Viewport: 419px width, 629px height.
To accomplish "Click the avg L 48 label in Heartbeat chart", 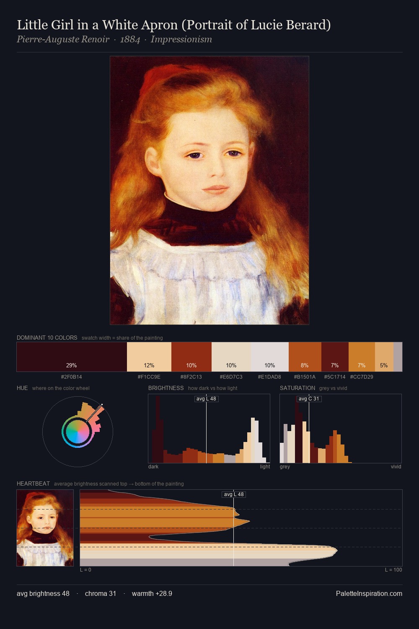I will pyautogui.click(x=233, y=494).
